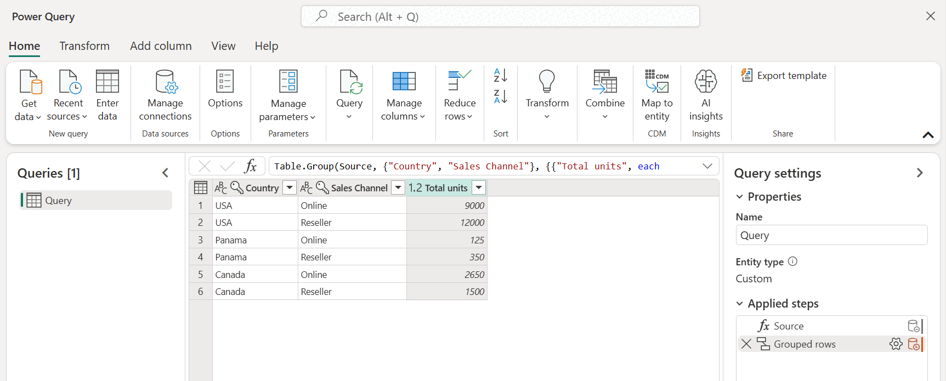Open Manage connections

click(165, 95)
